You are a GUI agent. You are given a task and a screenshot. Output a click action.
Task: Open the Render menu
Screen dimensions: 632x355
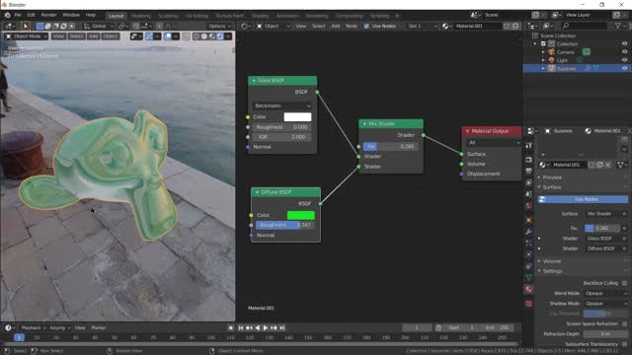pos(48,15)
